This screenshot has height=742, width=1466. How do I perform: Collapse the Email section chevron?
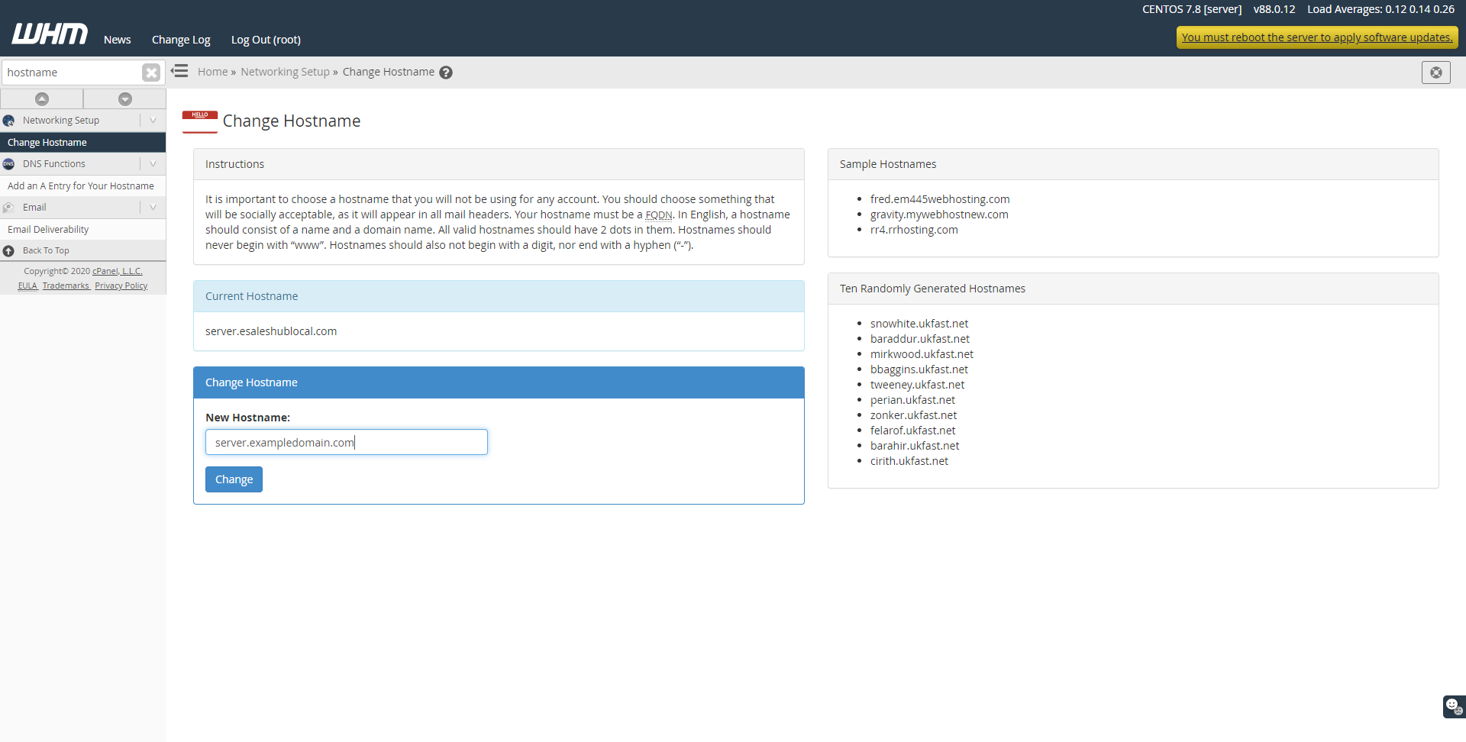click(153, 208)
